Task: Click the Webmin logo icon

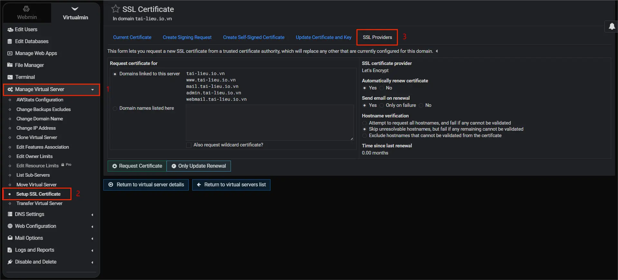Action: coord(26,9)
